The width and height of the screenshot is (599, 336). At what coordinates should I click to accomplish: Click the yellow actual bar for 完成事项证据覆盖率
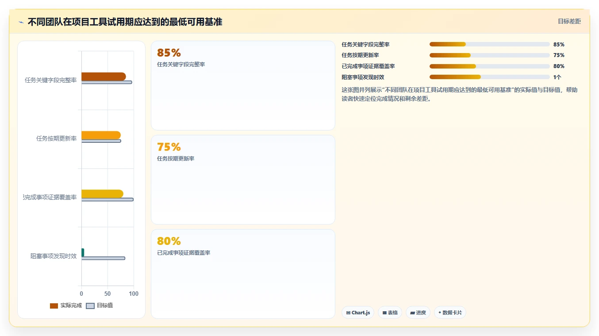click(x=102, y=194)
